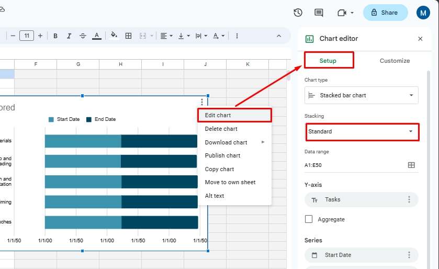
Task: Open the comments panel icon
Action: tap(319, 13)
